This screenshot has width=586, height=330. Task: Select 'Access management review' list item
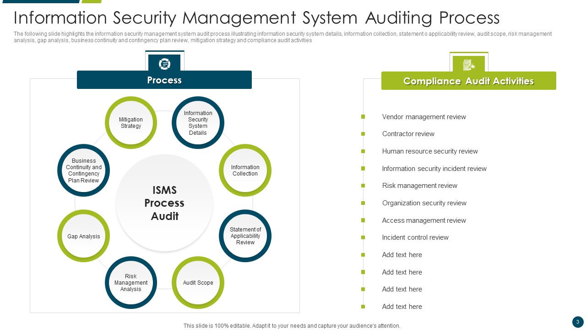424,220
